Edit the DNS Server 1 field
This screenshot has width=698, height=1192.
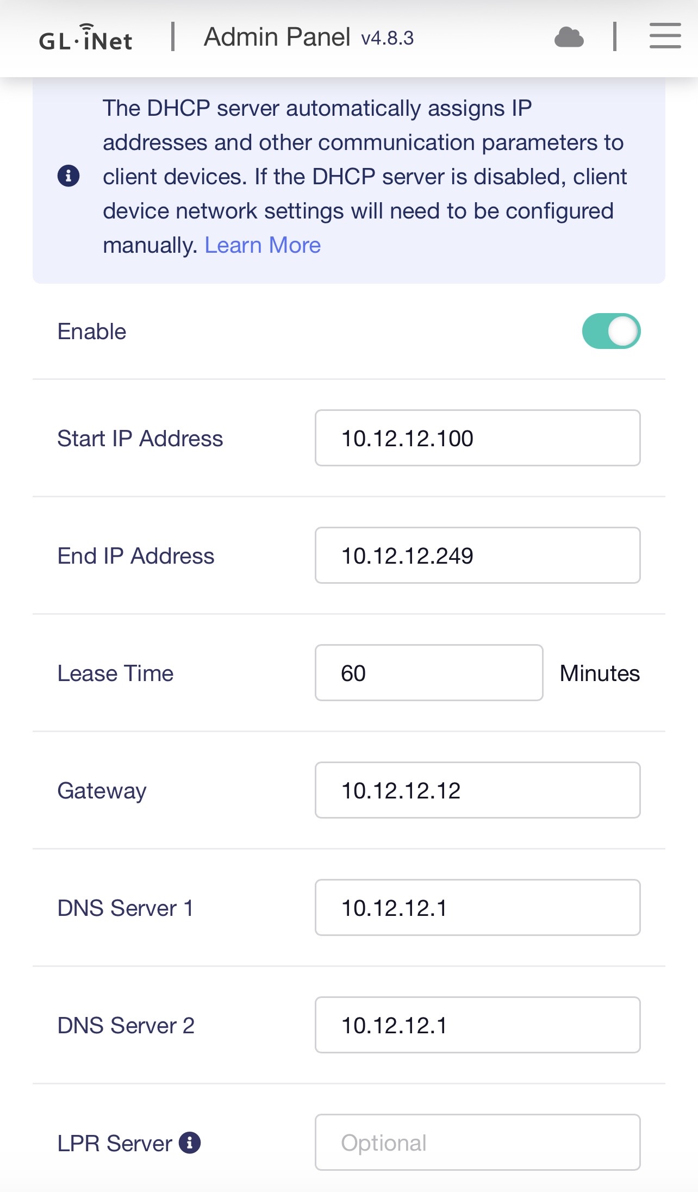tap(477, 908)
